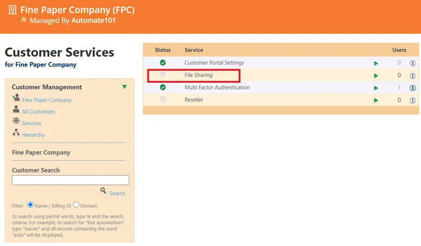Open the File Sharing service

pyautogui.click(x=198, y=75)
